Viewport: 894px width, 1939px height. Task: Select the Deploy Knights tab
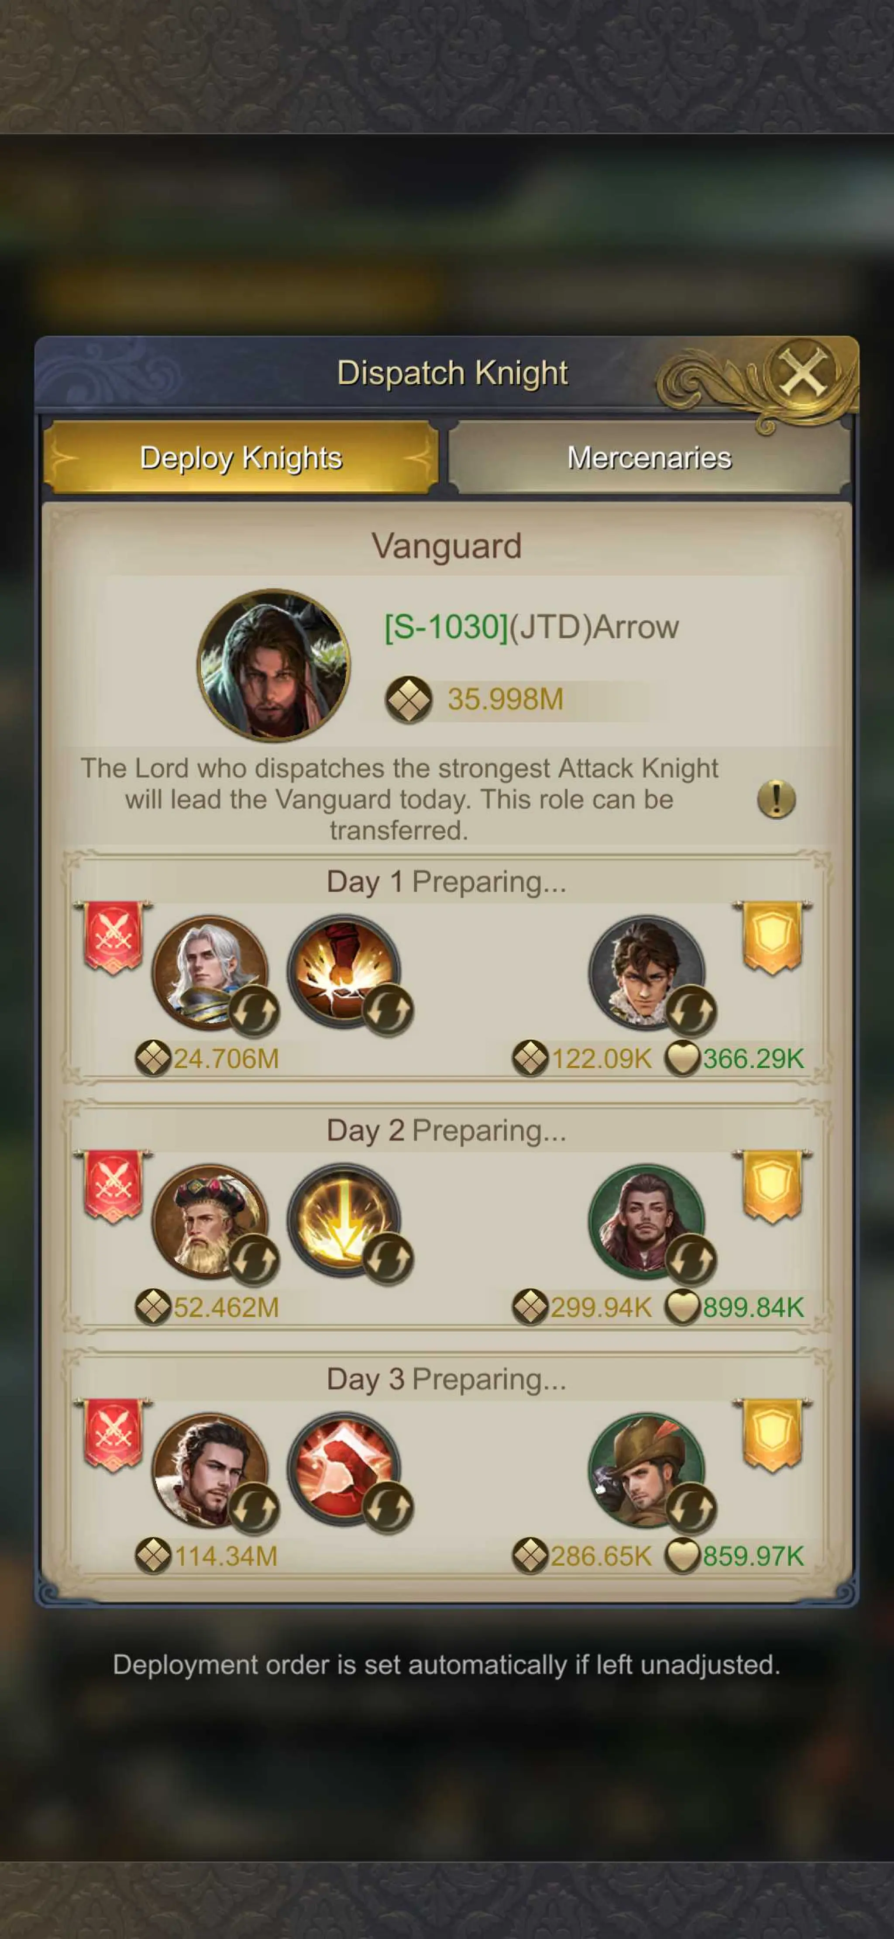(x=241, y=458)
